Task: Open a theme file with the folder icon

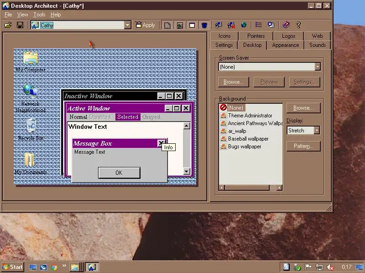Action: [x=8, y=25]
